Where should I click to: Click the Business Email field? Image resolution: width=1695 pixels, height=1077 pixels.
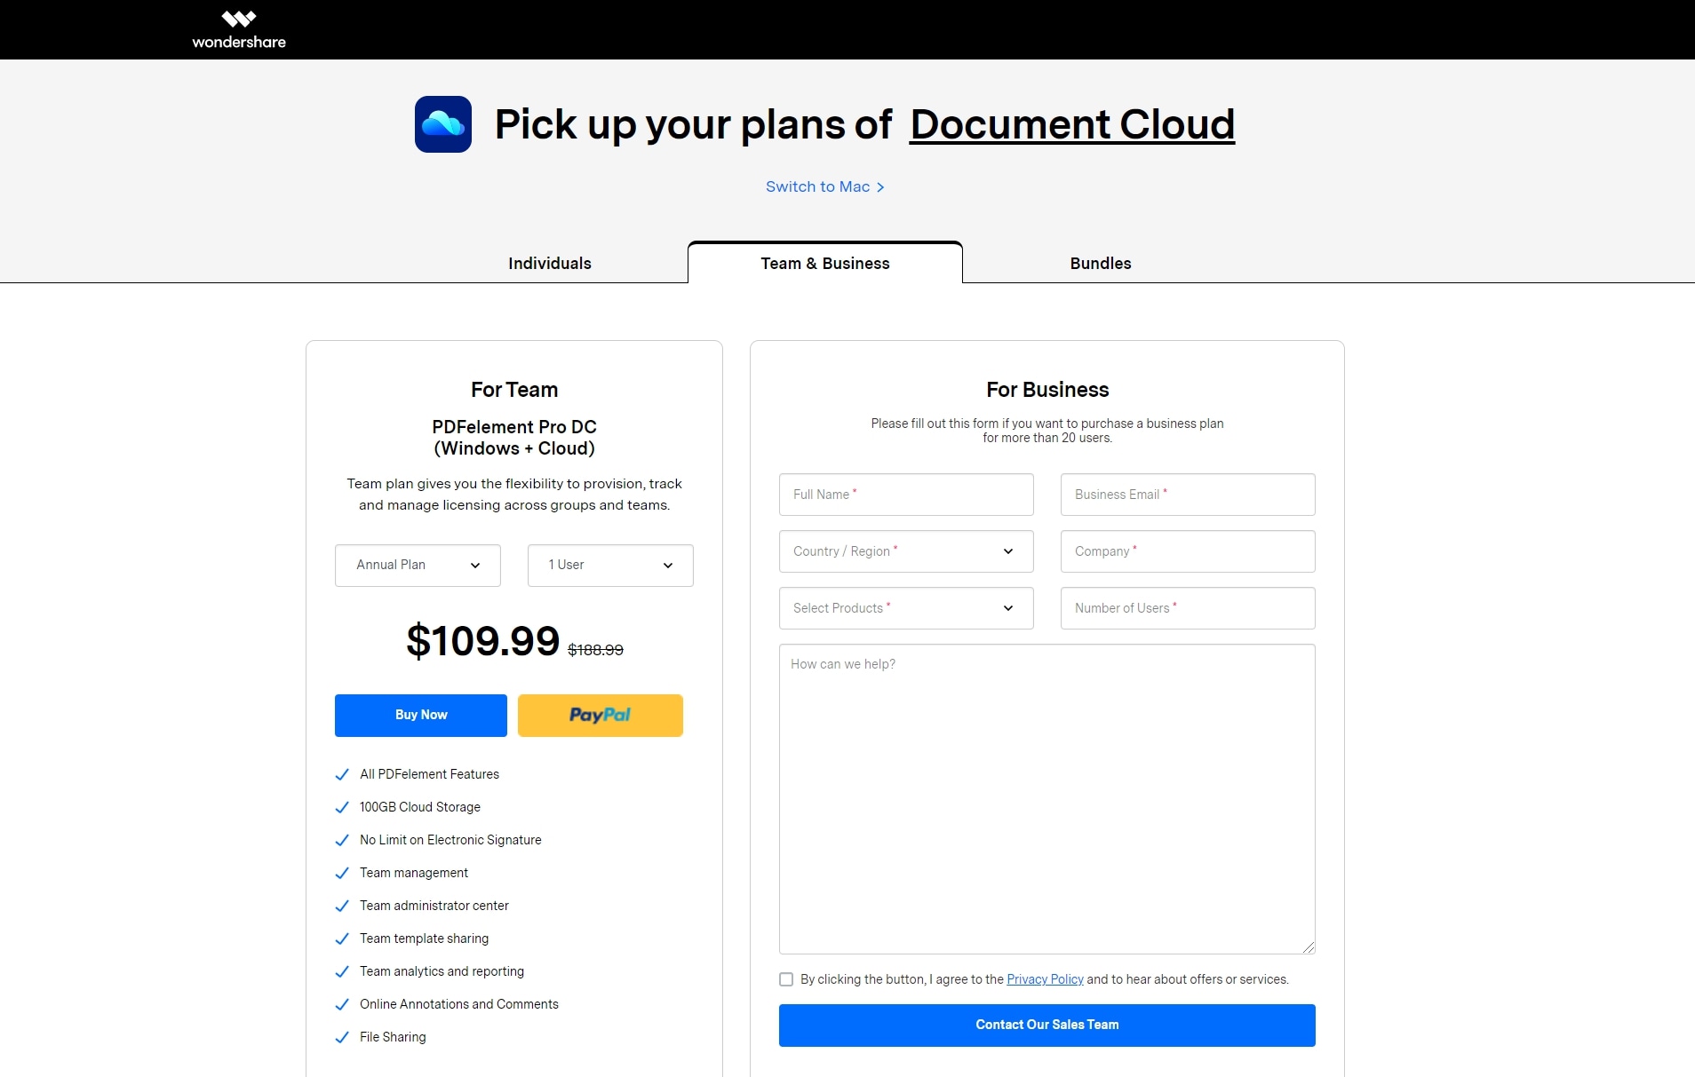click(1188, 495)
